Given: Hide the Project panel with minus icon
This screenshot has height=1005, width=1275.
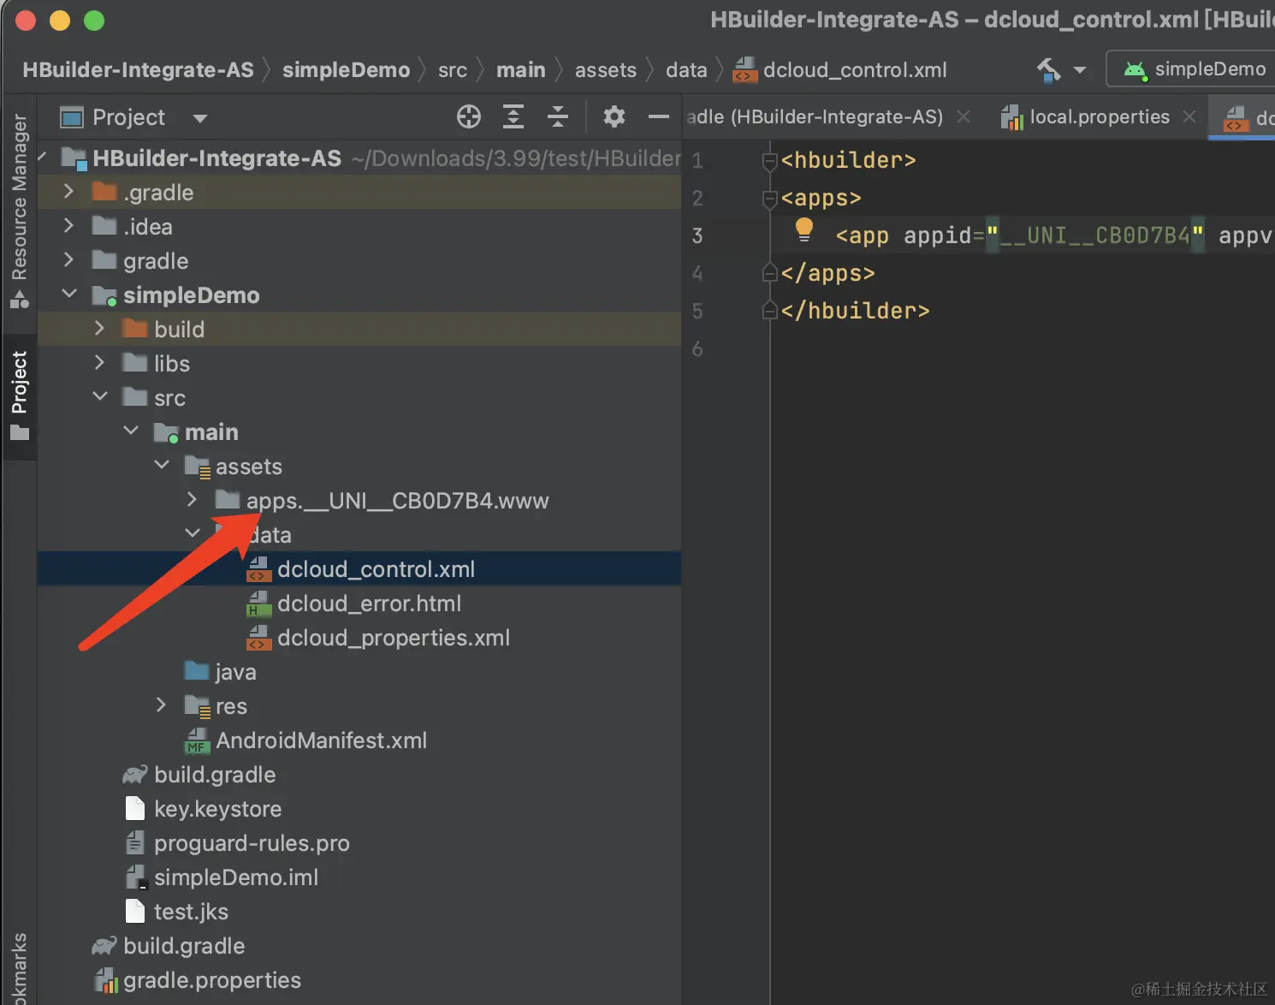Looking at the screenshot, I should pos(659,116).
